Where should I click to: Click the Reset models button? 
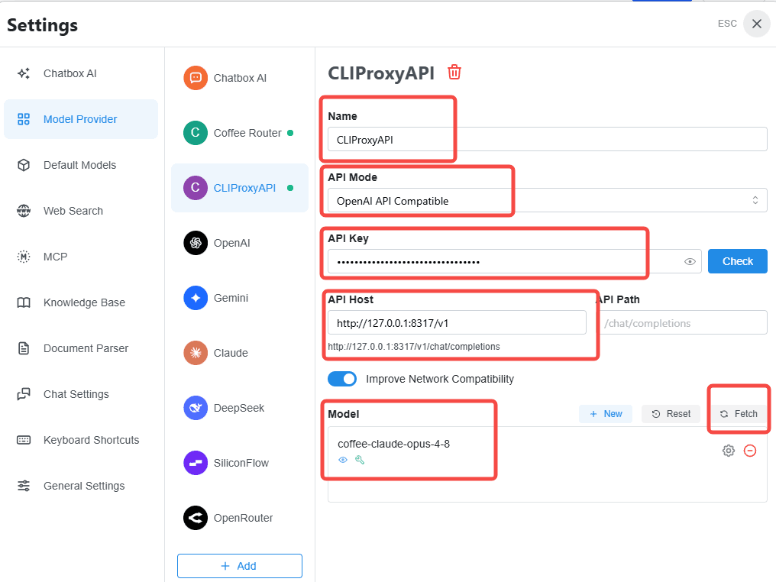(x=671, y=414)
